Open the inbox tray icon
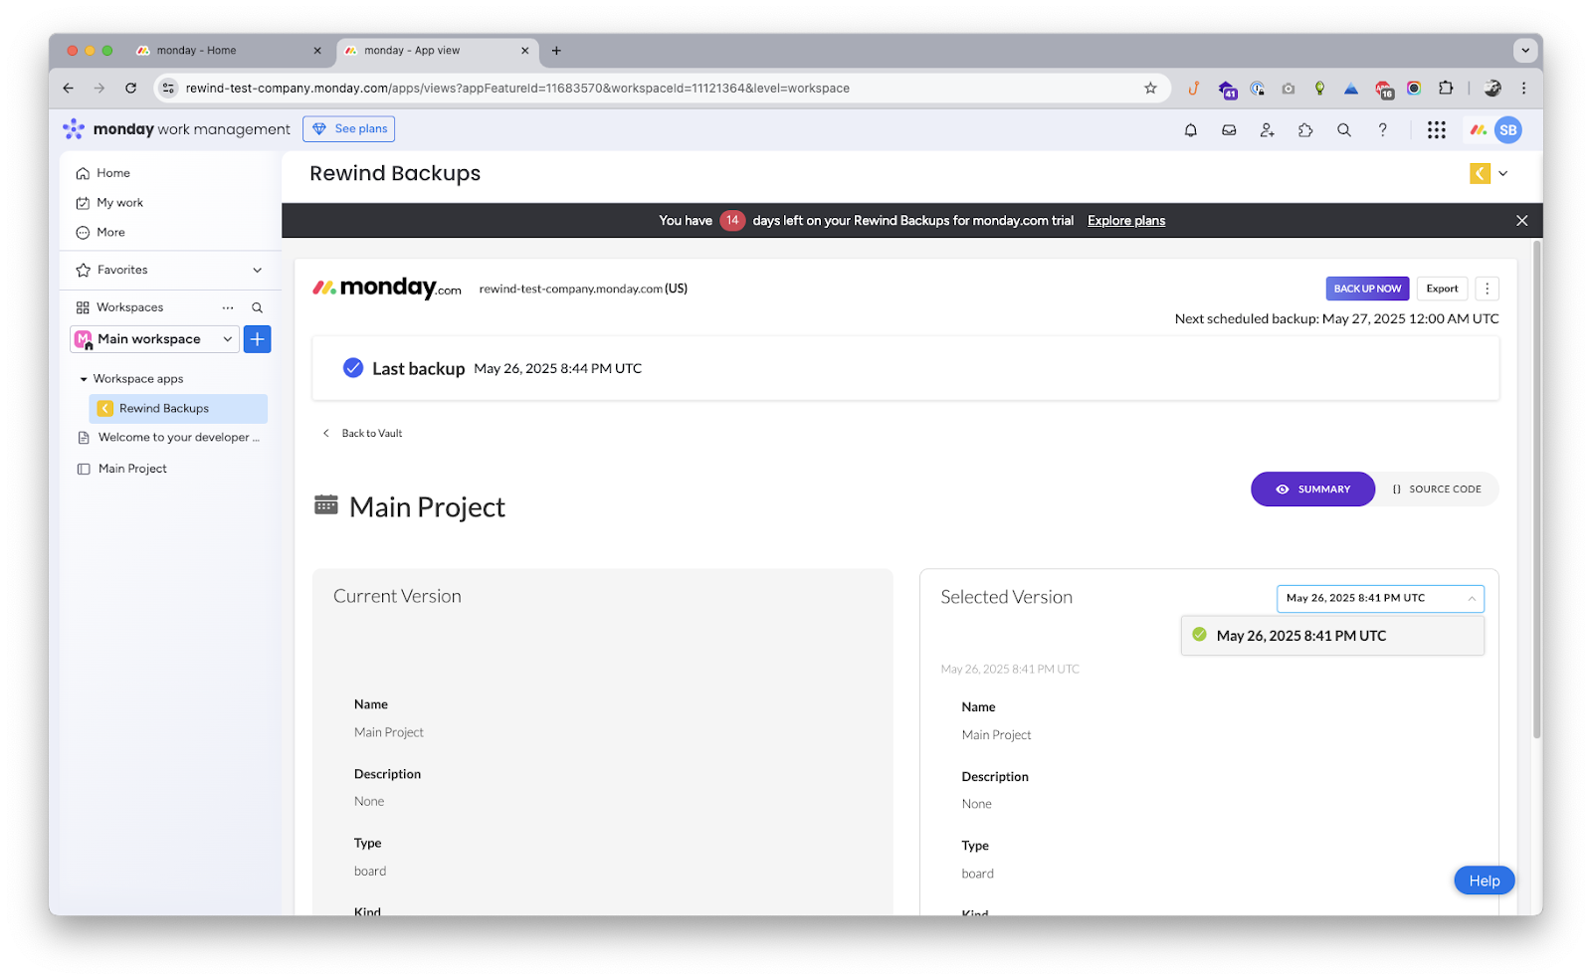1592x980 pixels. [1229, 130]
